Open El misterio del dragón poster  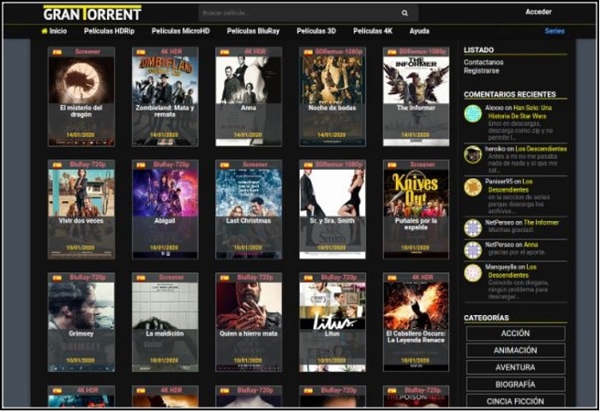tap(81, 97)
